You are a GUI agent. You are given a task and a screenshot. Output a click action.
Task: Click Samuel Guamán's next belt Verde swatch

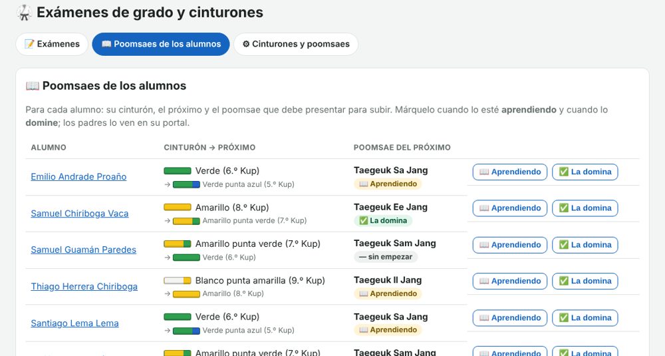click(x=186, y=258)
